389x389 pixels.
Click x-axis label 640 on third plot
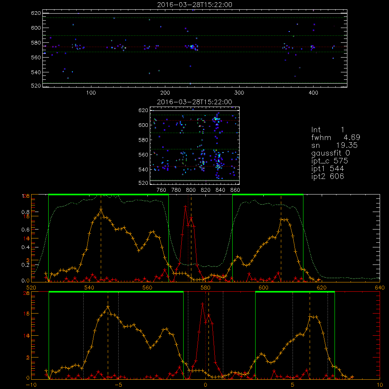(380, 288)
